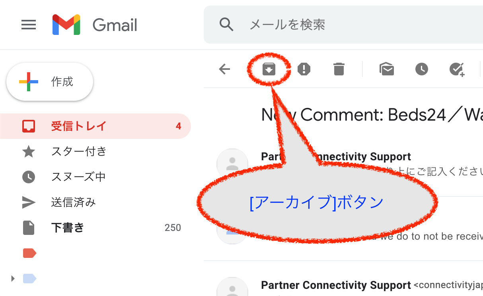Archive this email conversation
The height and width of the screenshot is (296, 483).
point(269,69)
